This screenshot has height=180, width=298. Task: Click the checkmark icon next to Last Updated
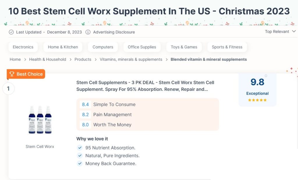point(11,32)
